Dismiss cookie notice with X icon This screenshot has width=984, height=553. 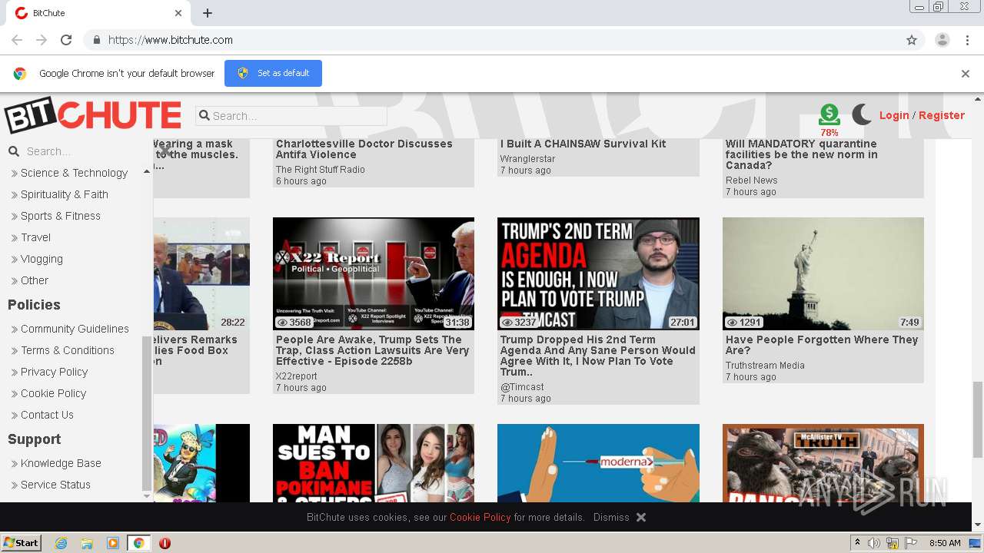pos(641,517)
